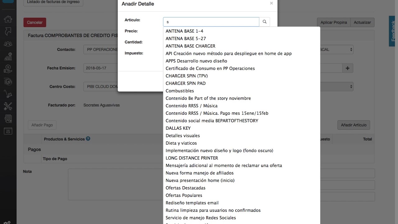The image size is (398, 224).
Task: Close the Anadir Detalle dialog
Action: pos(271,3)
